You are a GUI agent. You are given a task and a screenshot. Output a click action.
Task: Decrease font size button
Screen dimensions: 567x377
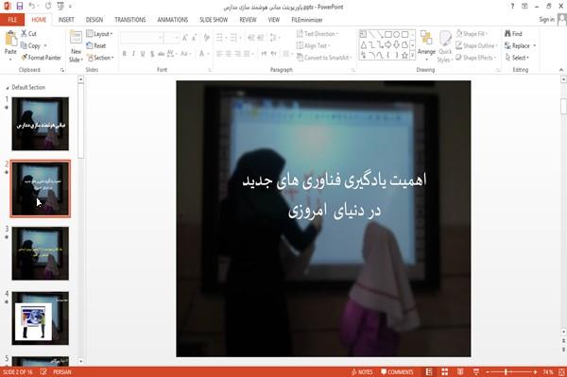194,38
